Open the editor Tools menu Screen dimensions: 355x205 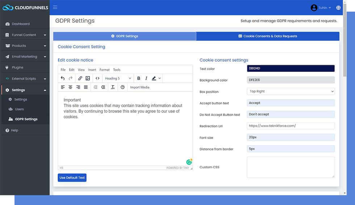(117, 70)
